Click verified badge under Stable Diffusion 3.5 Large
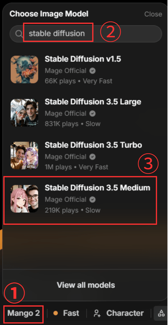This screenshot has height=325, width=168. (x=92, y=113)
